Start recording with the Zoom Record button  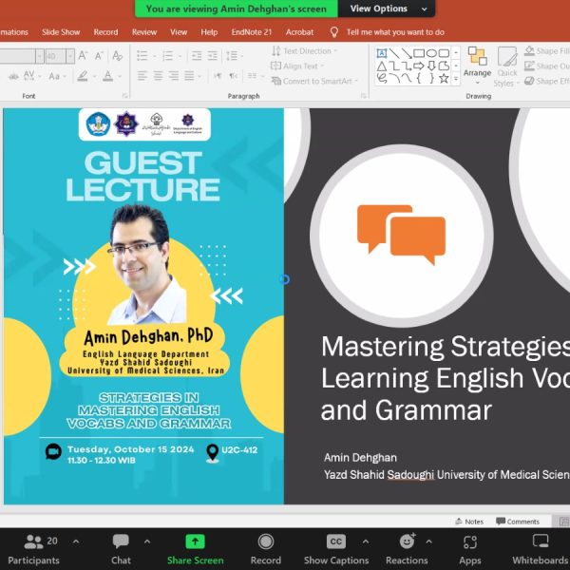point(265,548)
